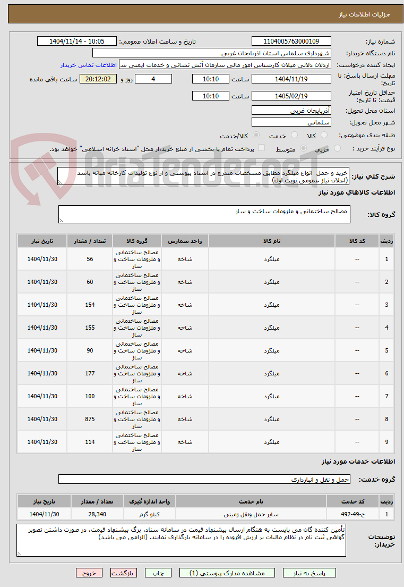
Task: Click service unit کیلو گرم
Action: (150, 514)
